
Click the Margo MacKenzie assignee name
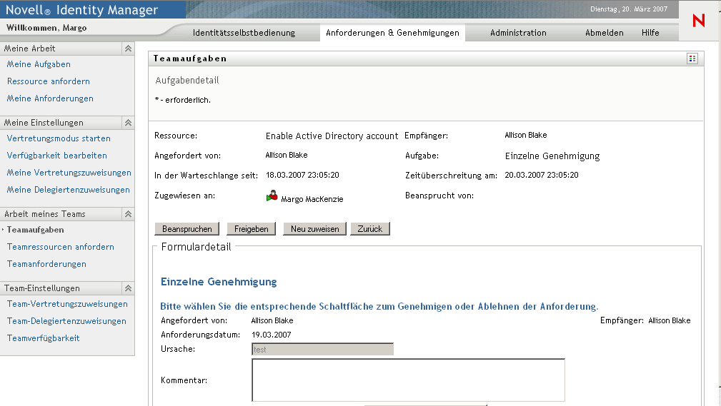click(x=312, y=199)
